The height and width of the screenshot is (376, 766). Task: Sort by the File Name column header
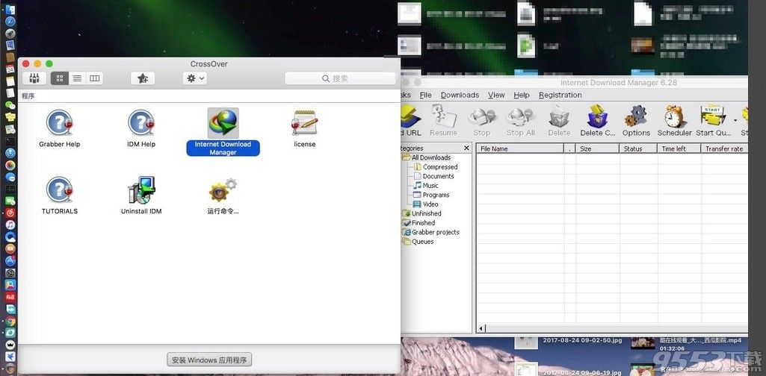pyautogui.click(x=520, y=148)
